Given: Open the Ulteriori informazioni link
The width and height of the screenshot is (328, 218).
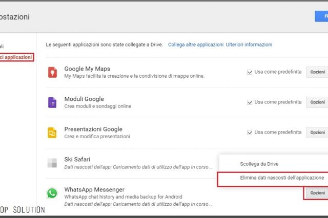Looking at the screenshot, I should pos(249,45).
